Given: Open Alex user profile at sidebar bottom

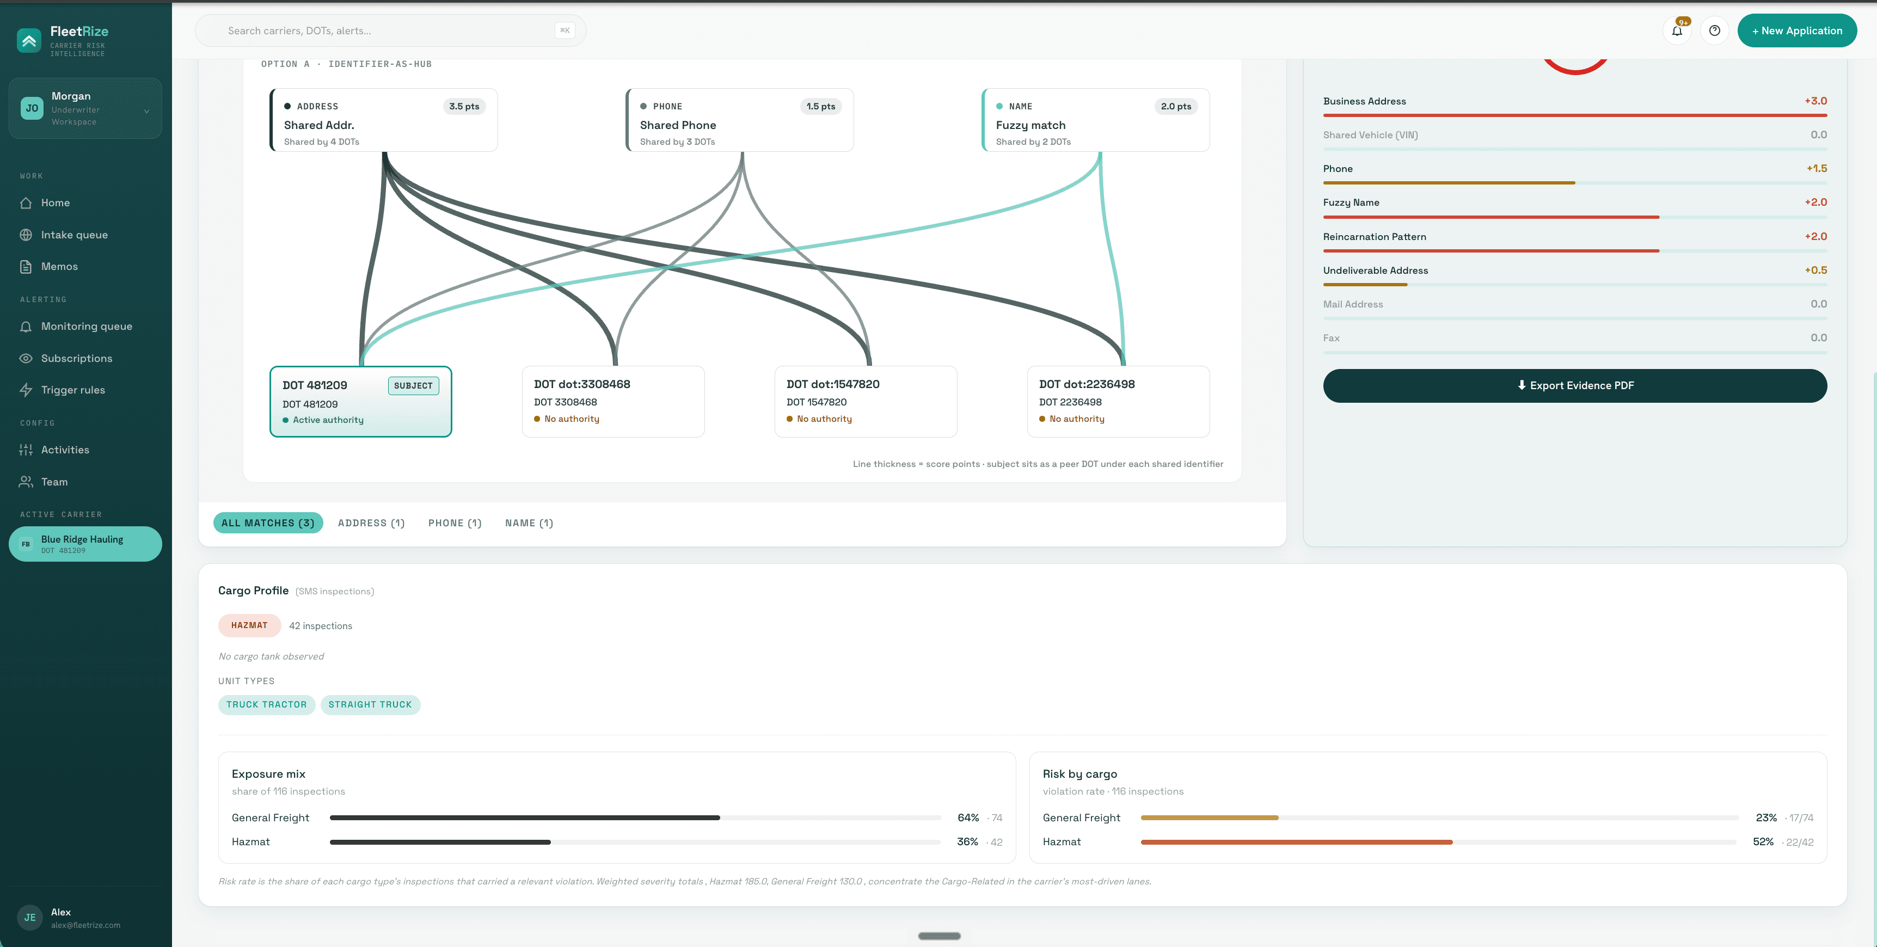Looking at the screenshot, I should click(85, 918).
